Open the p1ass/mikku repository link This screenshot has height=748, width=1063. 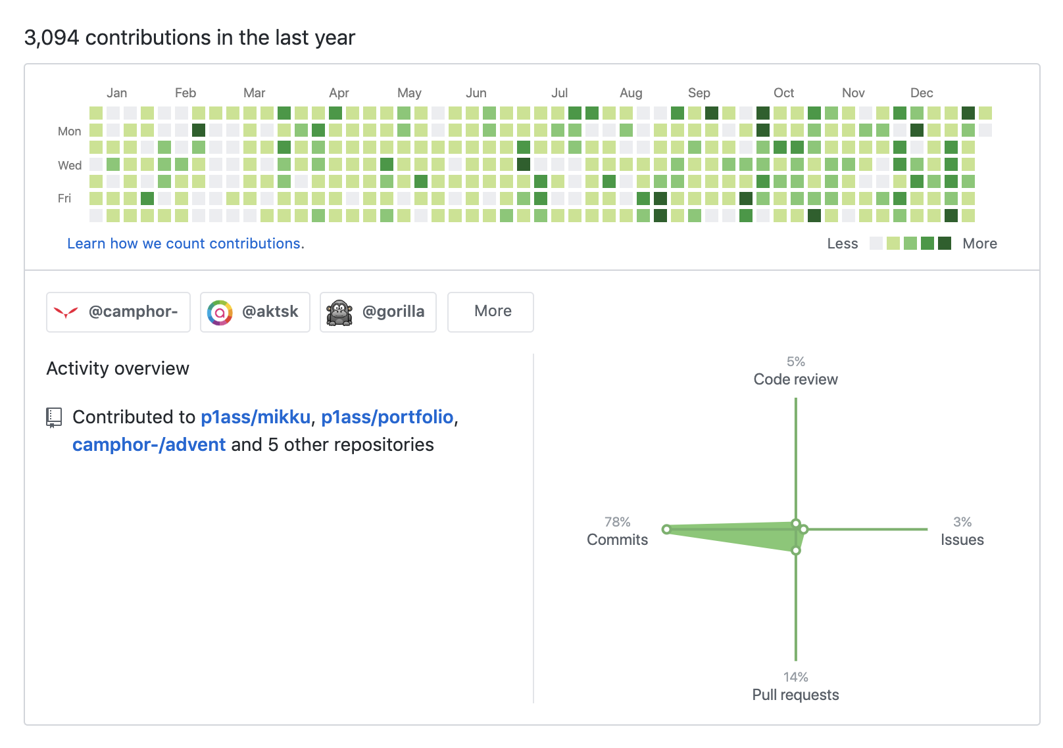pyautogui.click(x=255, y=417)
